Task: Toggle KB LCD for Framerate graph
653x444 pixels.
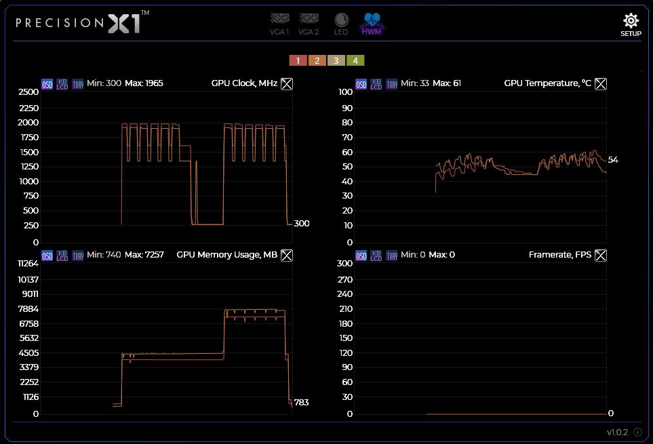Action: pos(376,256)
